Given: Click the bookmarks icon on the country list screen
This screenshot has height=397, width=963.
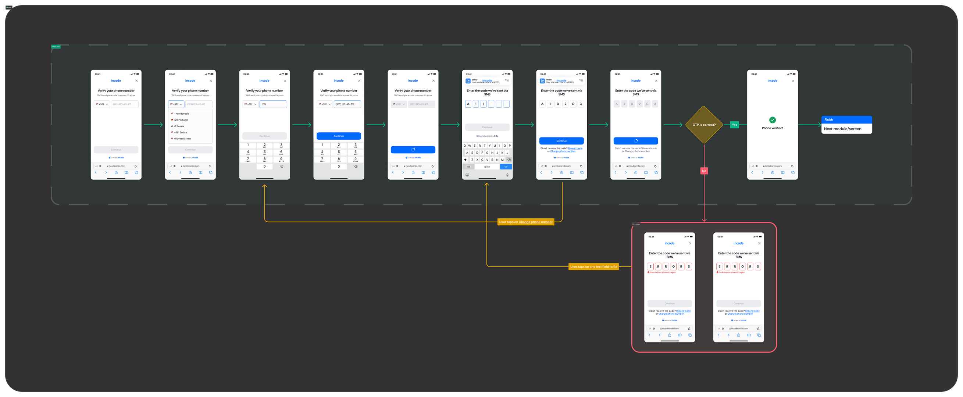Looking at the screenshot, I should click(200, 173).
